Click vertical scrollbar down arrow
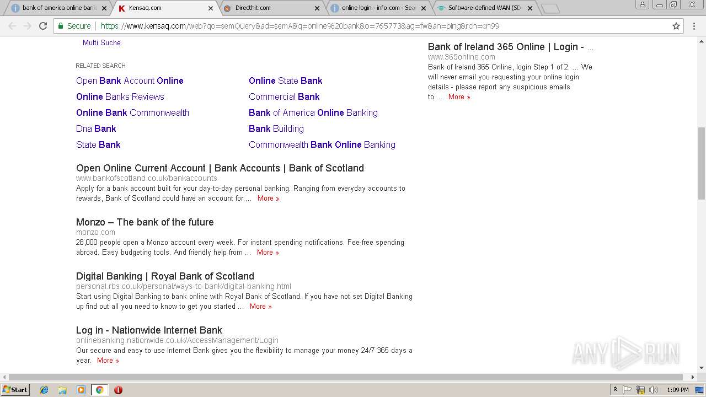Screen dimensions: 706x397 tap(702, 368)
